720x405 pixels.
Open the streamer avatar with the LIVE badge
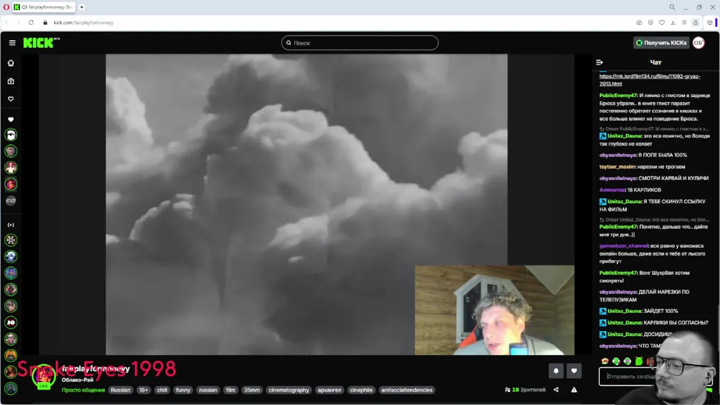tap(43, 376)
